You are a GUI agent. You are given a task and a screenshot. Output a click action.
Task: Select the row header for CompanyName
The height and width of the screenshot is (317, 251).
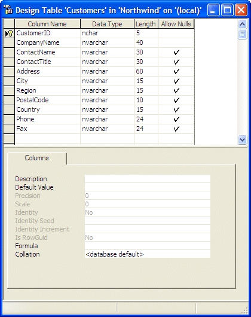click(x=9, y=42)
